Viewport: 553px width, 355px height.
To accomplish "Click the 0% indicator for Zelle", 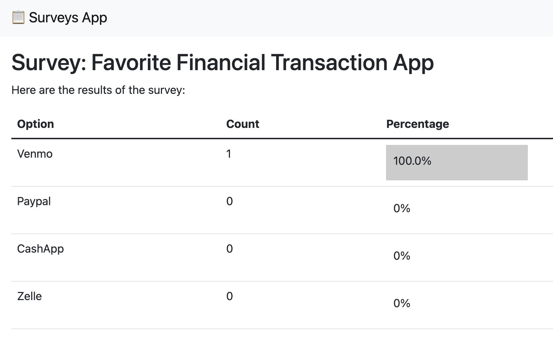I will pos(402,303).
